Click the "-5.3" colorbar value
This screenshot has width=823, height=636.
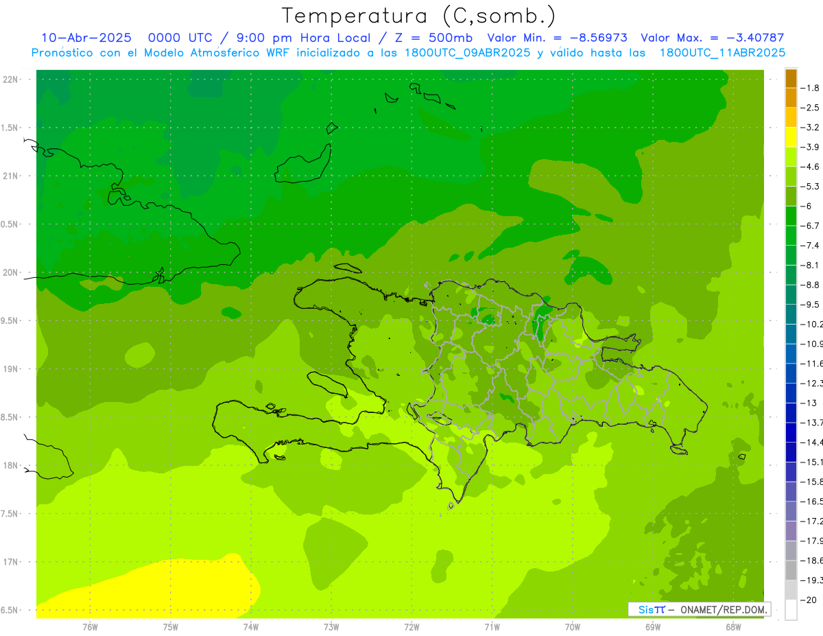[811, 187]
